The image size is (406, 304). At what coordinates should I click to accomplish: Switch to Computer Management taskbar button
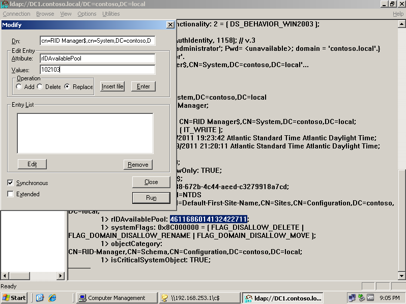117,298
